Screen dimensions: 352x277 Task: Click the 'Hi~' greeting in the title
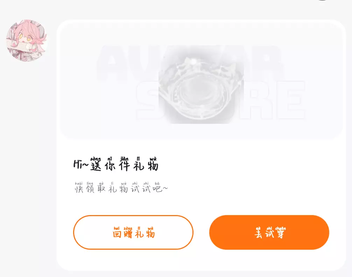click(82, 164)
